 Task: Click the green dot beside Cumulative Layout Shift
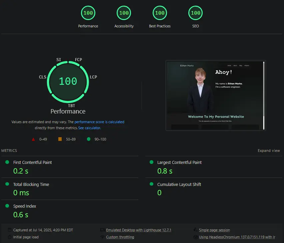tap(152, 184)
